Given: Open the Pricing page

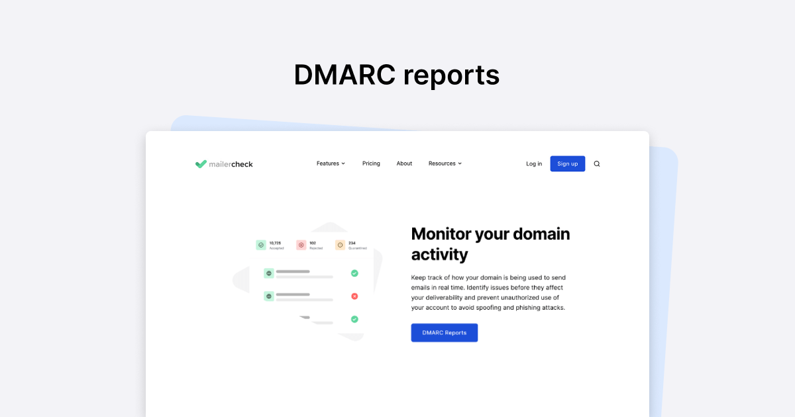Looking at the screenshot, I should [371, 163].
